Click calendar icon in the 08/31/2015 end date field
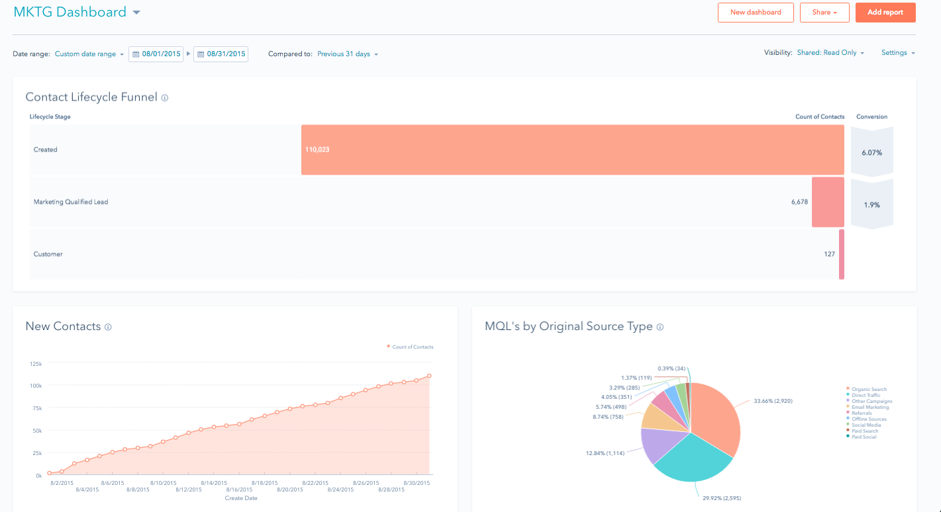The width and height of the screenshot is (941, 512). pyautogui.click(x=201, y=54)
